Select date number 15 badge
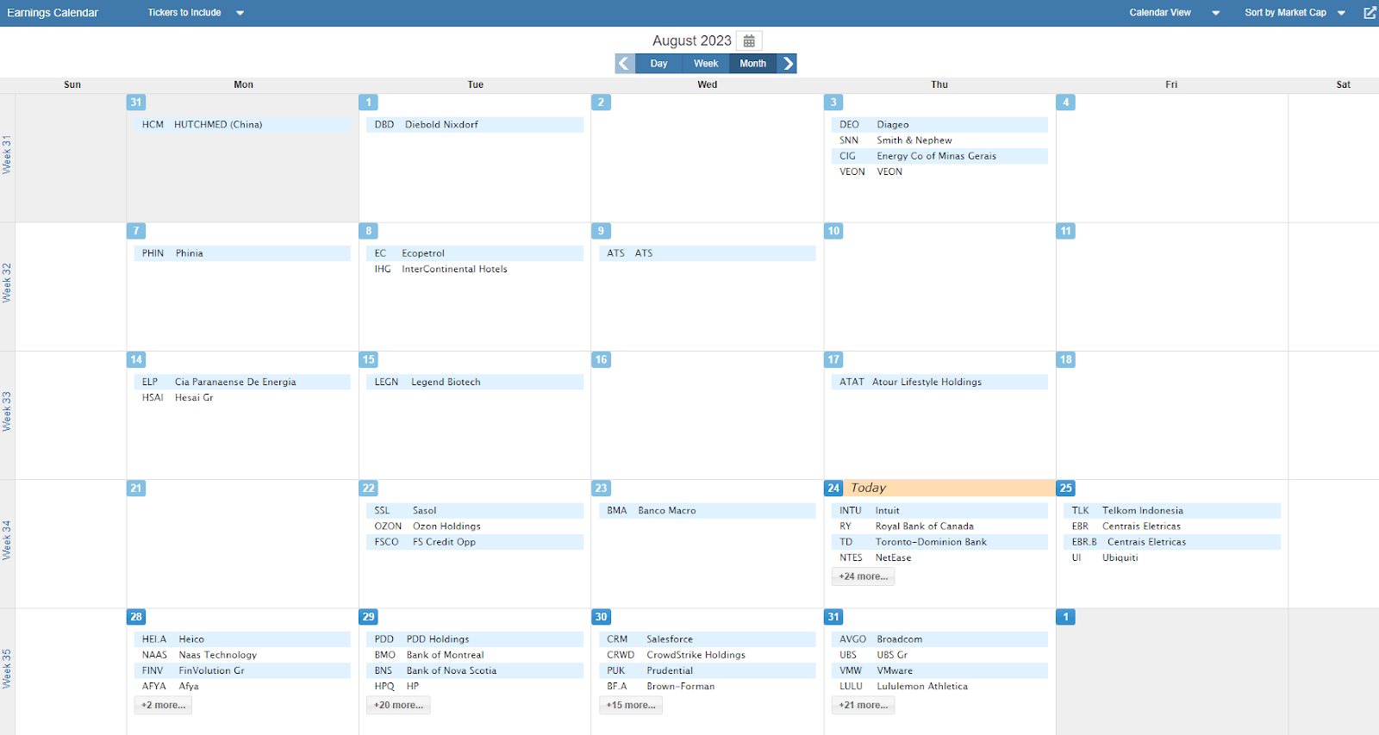Image resolution: width=1379 pixels, height=735 pixels. [369, 359]
